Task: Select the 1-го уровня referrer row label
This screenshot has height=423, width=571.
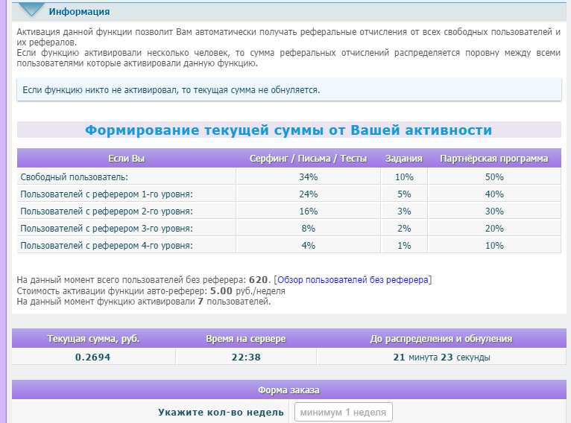Action: (x=107, y=194)
